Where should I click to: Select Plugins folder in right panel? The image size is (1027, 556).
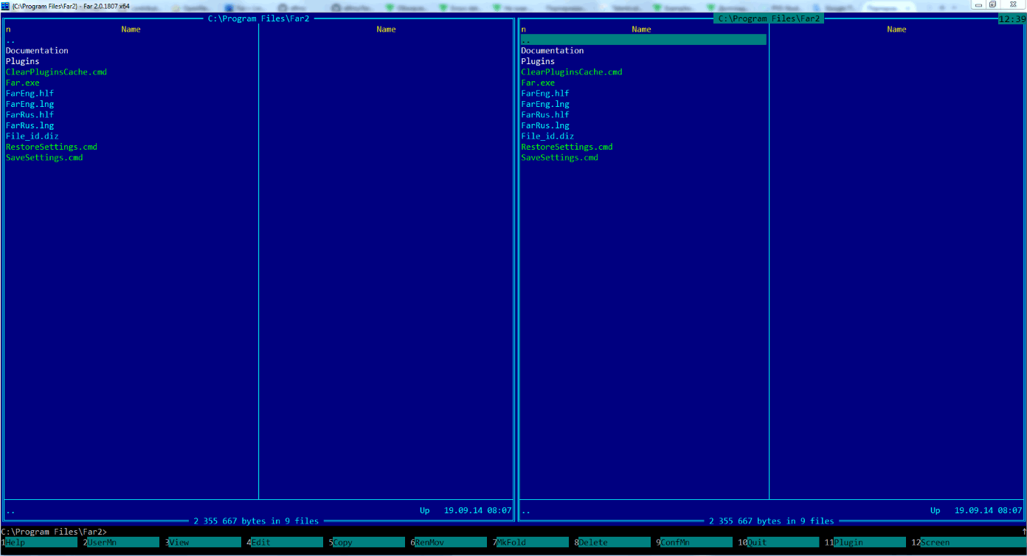(538, 61)
